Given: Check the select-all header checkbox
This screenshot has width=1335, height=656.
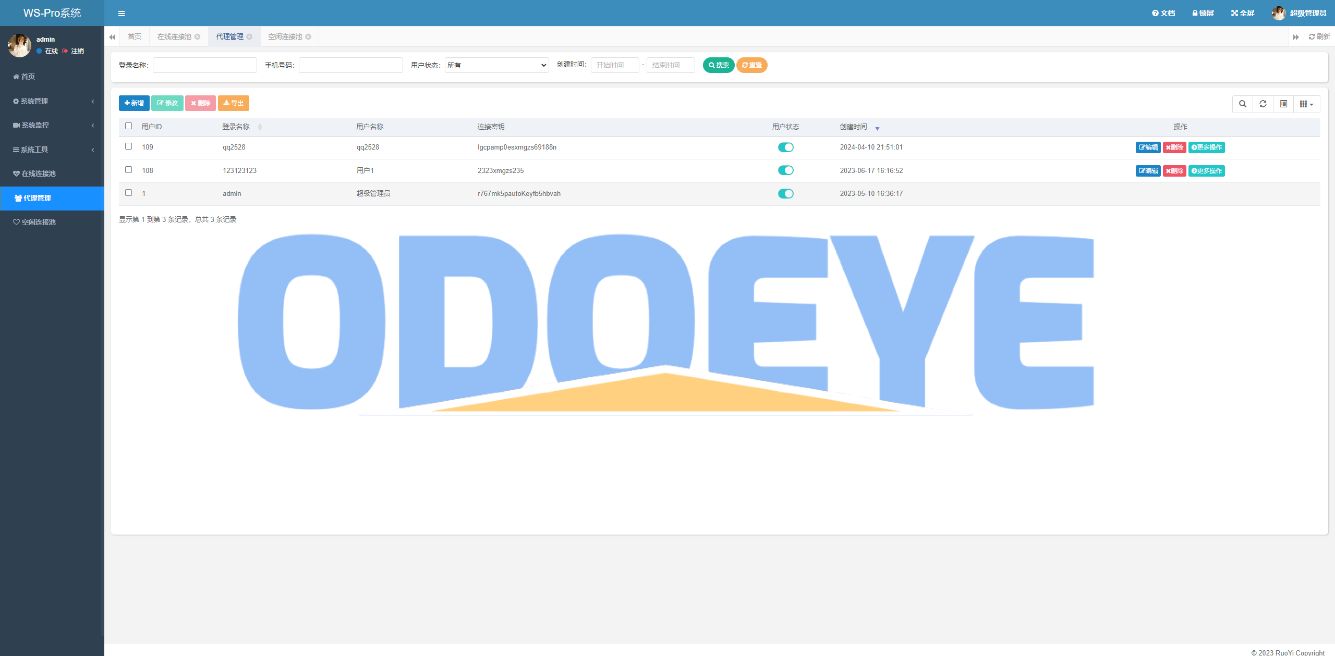Looking at the screenshot, I should pyautogui.click(x=129, y=126).
